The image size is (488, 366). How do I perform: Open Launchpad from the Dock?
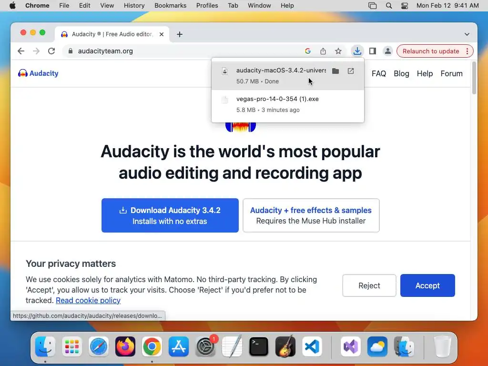click(72, 346)
